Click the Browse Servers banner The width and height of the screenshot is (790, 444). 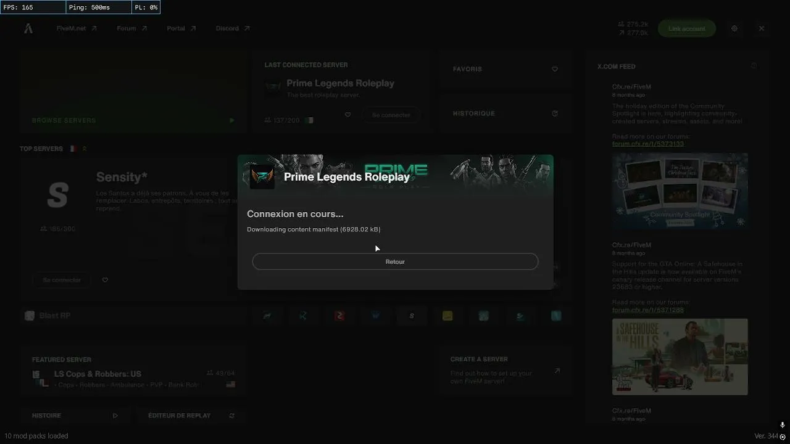pos(133,92)
